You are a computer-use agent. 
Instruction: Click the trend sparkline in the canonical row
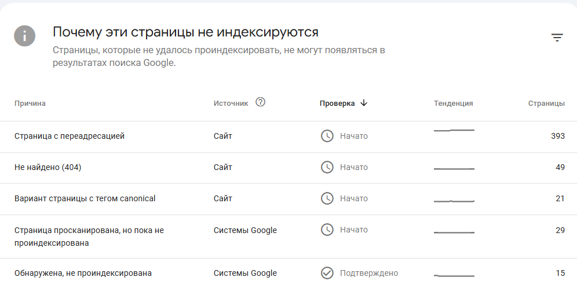pyautogui.click(x=454, y=201)
